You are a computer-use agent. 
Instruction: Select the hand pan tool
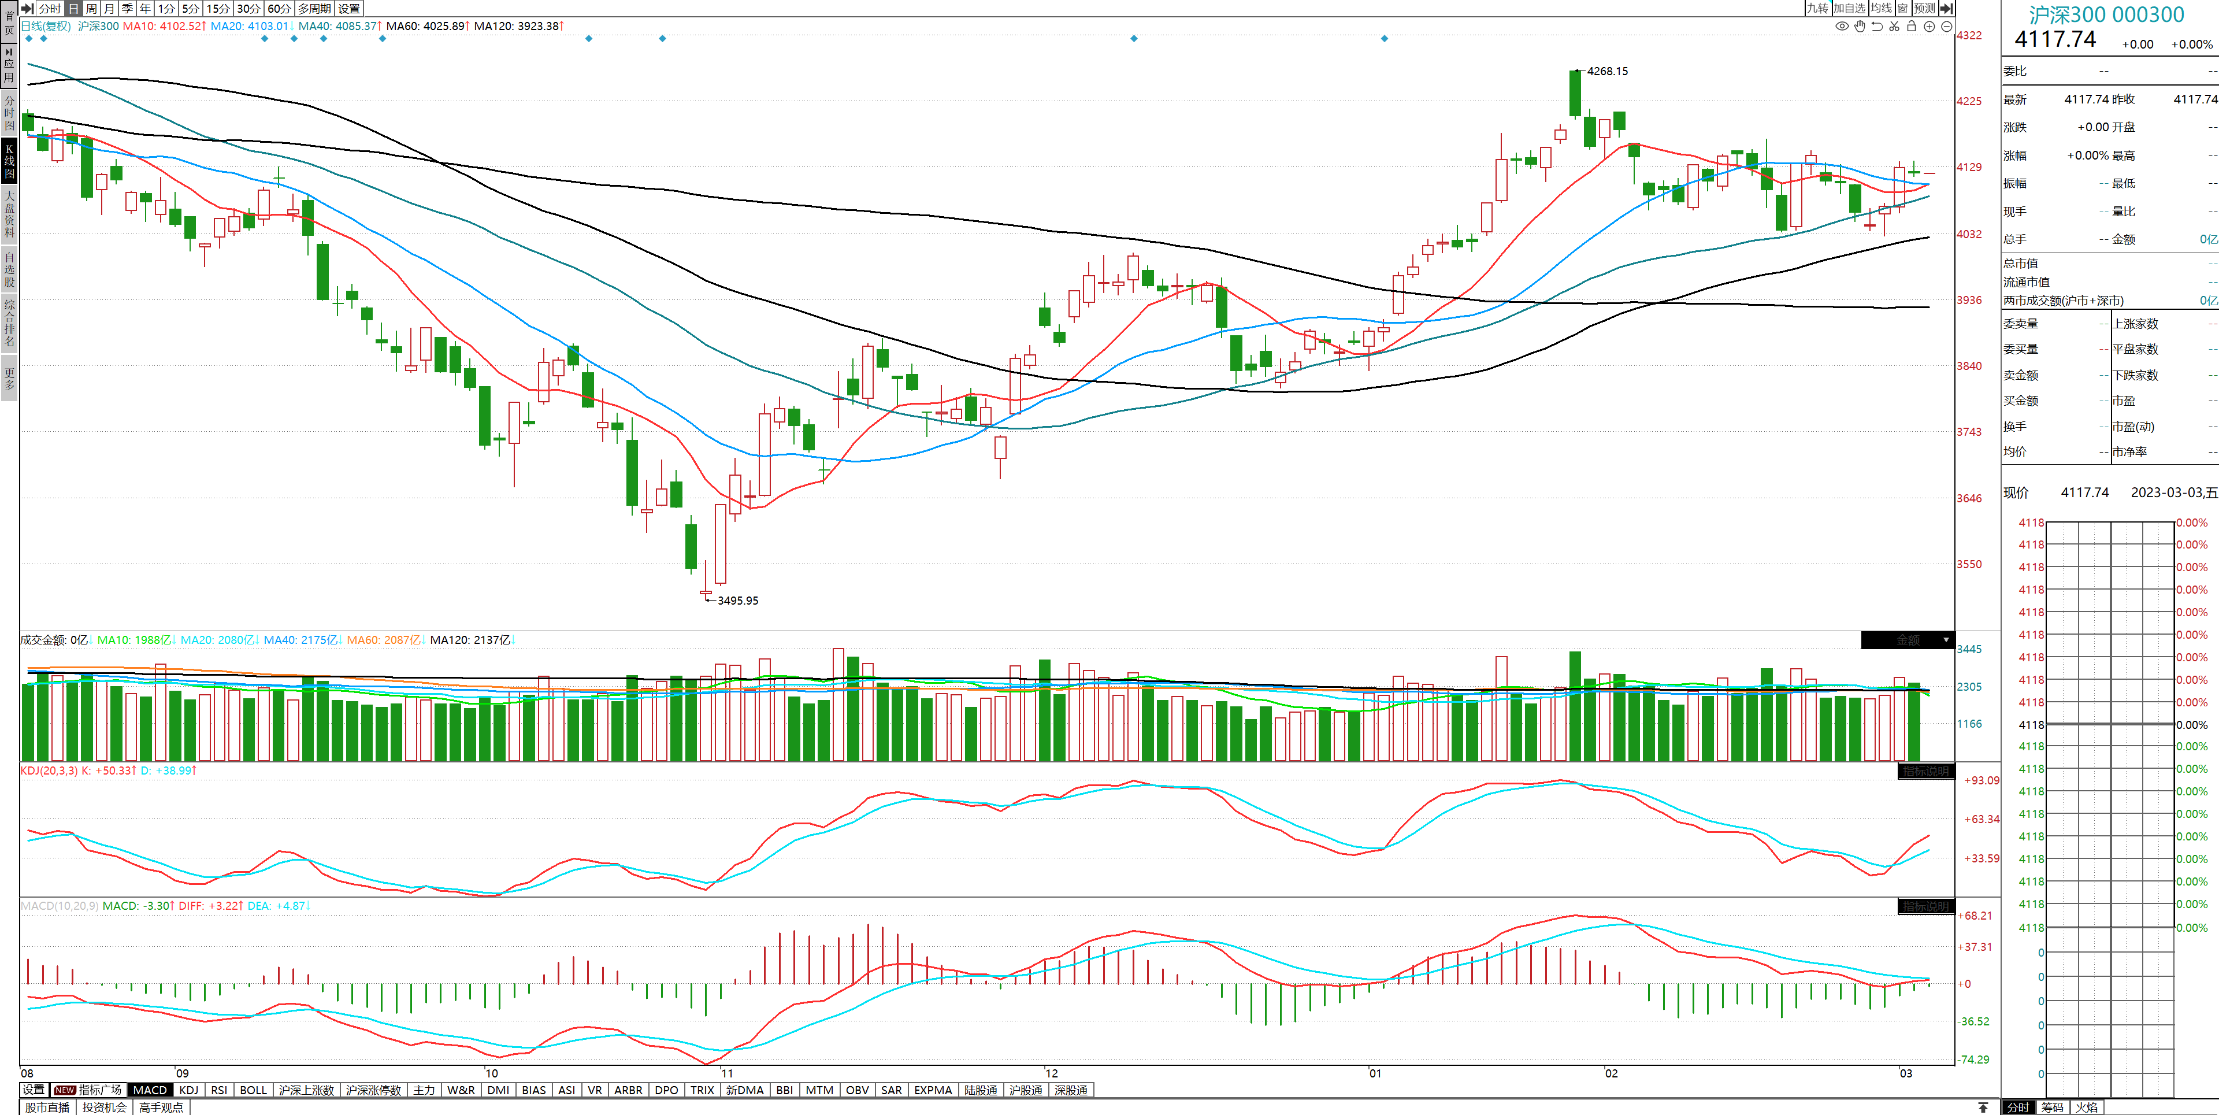1860,26
